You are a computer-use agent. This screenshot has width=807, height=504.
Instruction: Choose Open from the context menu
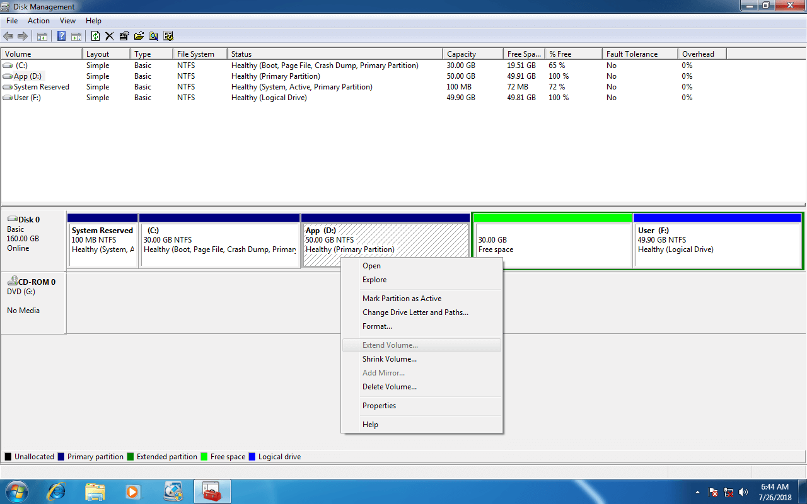(x=421, y=266)
